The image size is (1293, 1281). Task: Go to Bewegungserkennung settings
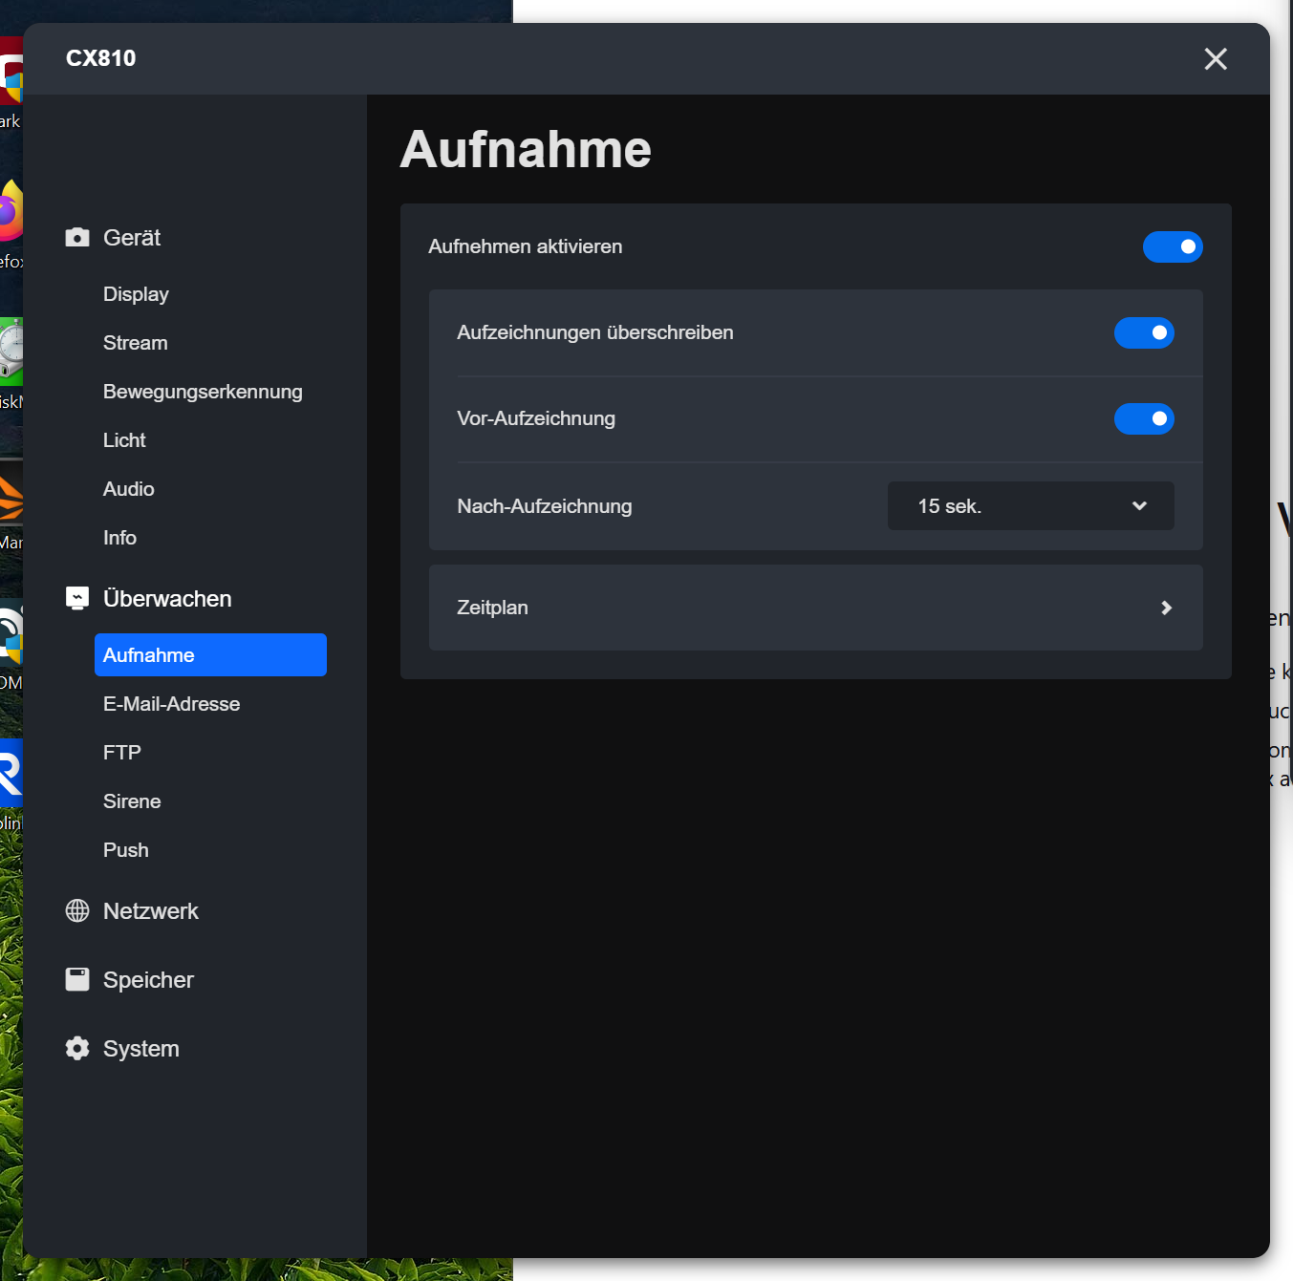[x=203, y=392]
